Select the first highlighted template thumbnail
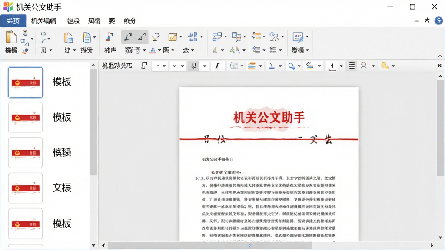The width and height of the screenshot is (445, 250). tap(26, 82)
